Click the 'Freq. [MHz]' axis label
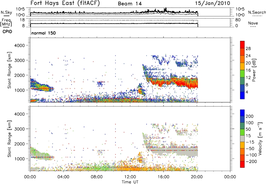 coord(6,23)
